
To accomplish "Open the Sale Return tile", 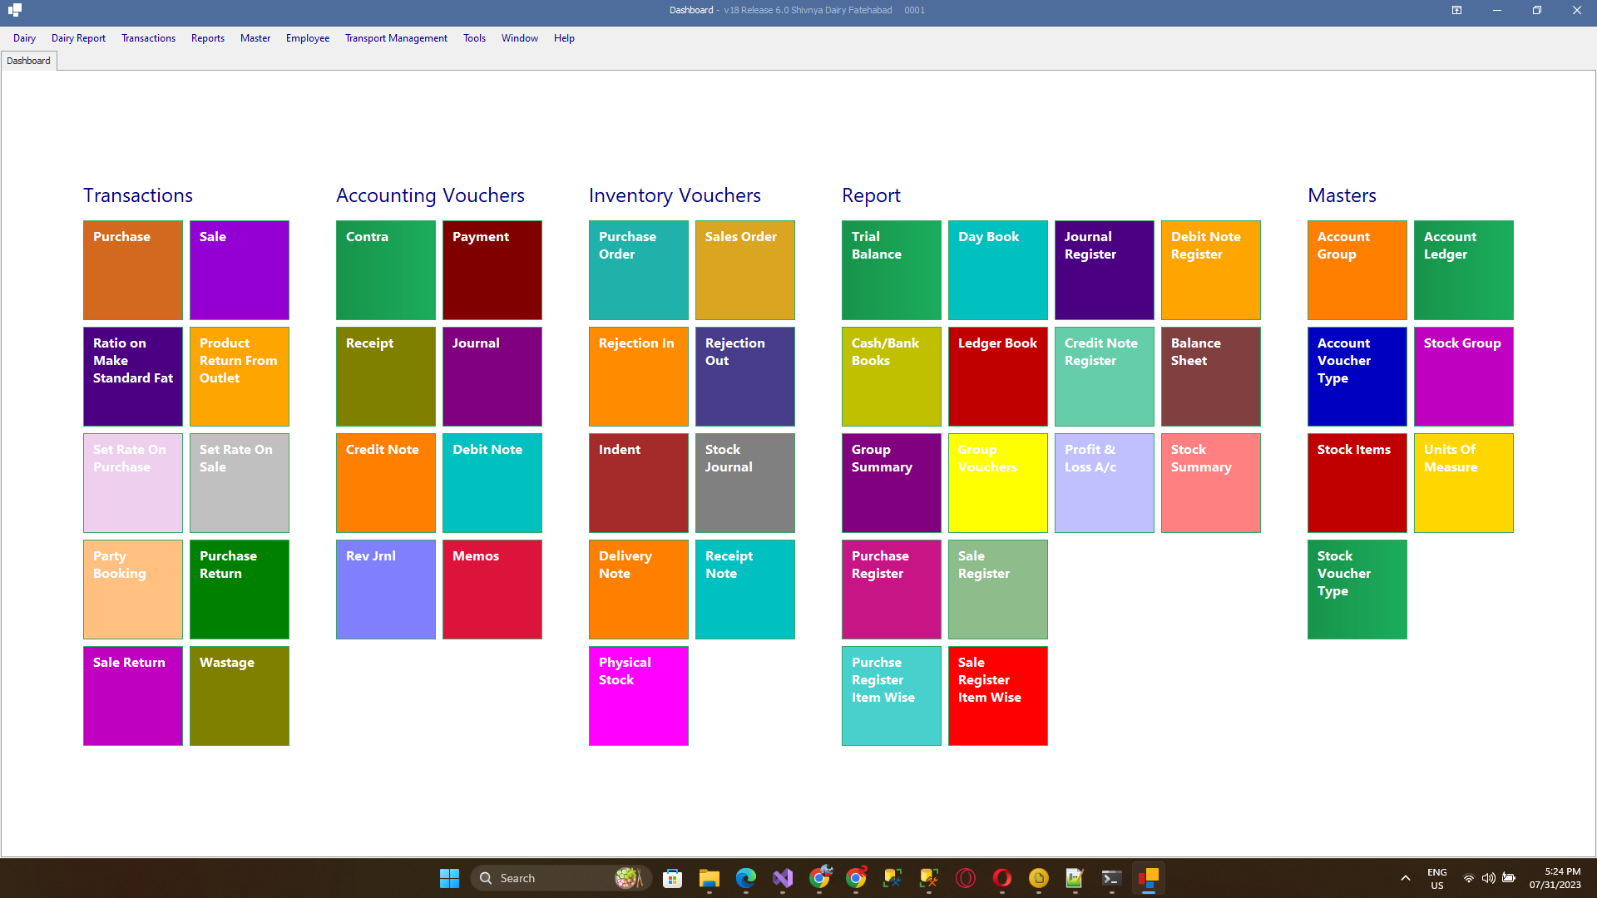I will click(133, 696).
